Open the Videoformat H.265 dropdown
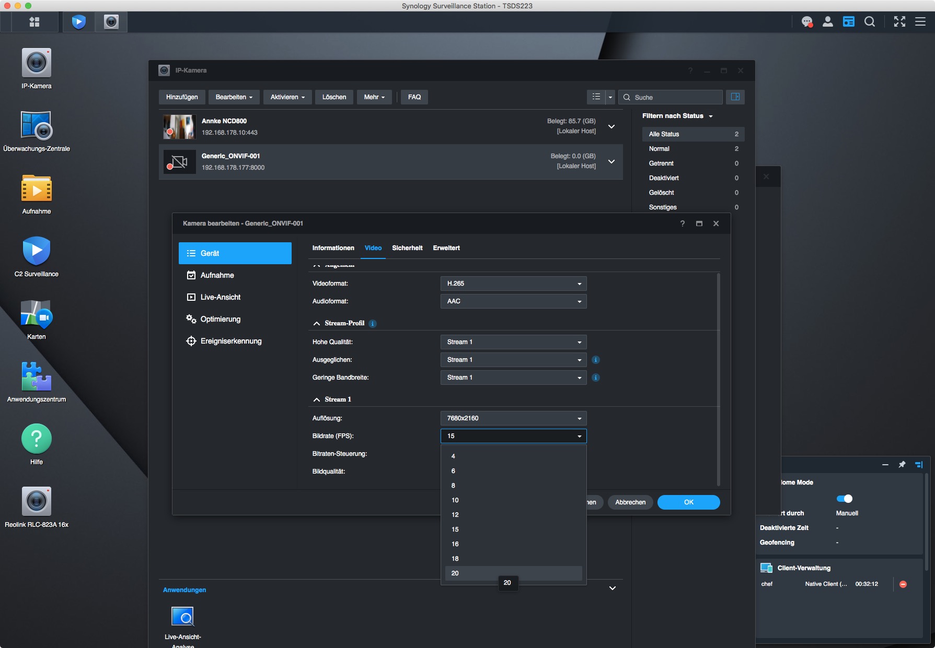The height and width of the screenshot is (648, 935). (x=513, y=284)
